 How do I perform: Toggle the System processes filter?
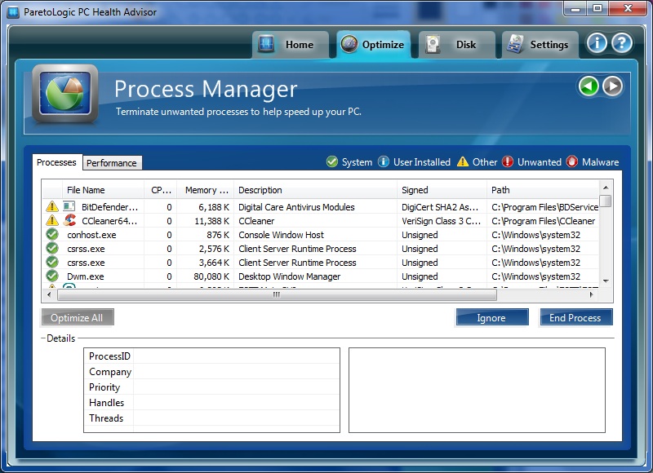pyautogui.click(x=331, y=162)
